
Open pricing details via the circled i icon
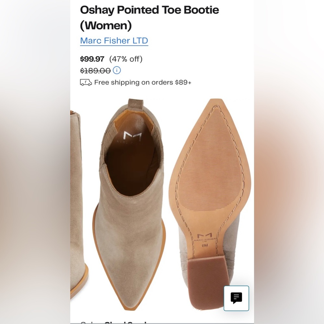tap(116, 70)
